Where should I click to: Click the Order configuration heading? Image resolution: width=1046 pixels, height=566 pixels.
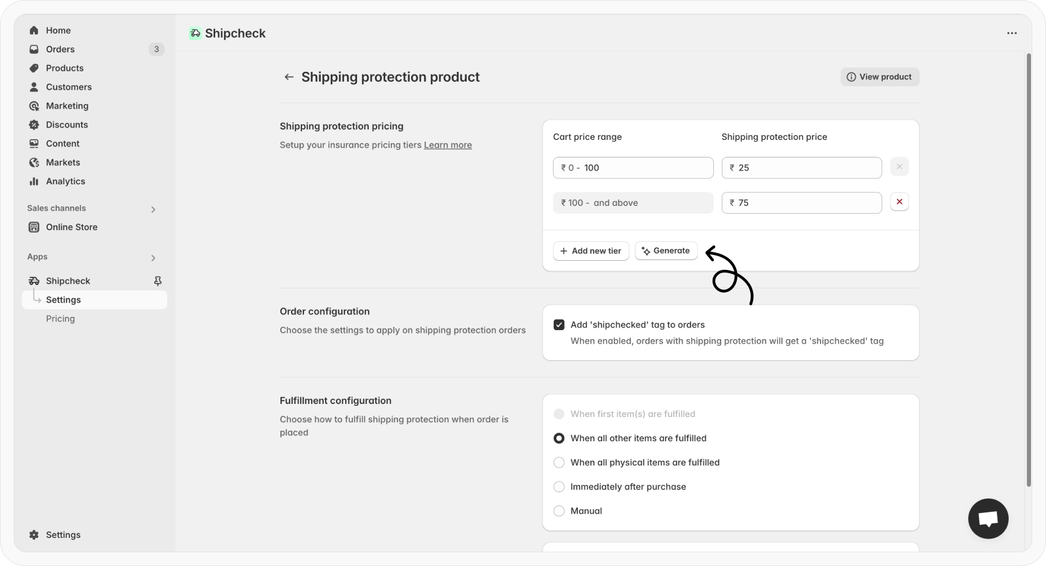[325, 312]
